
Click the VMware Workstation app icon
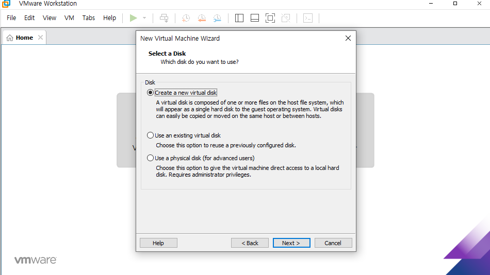point(6,4)
